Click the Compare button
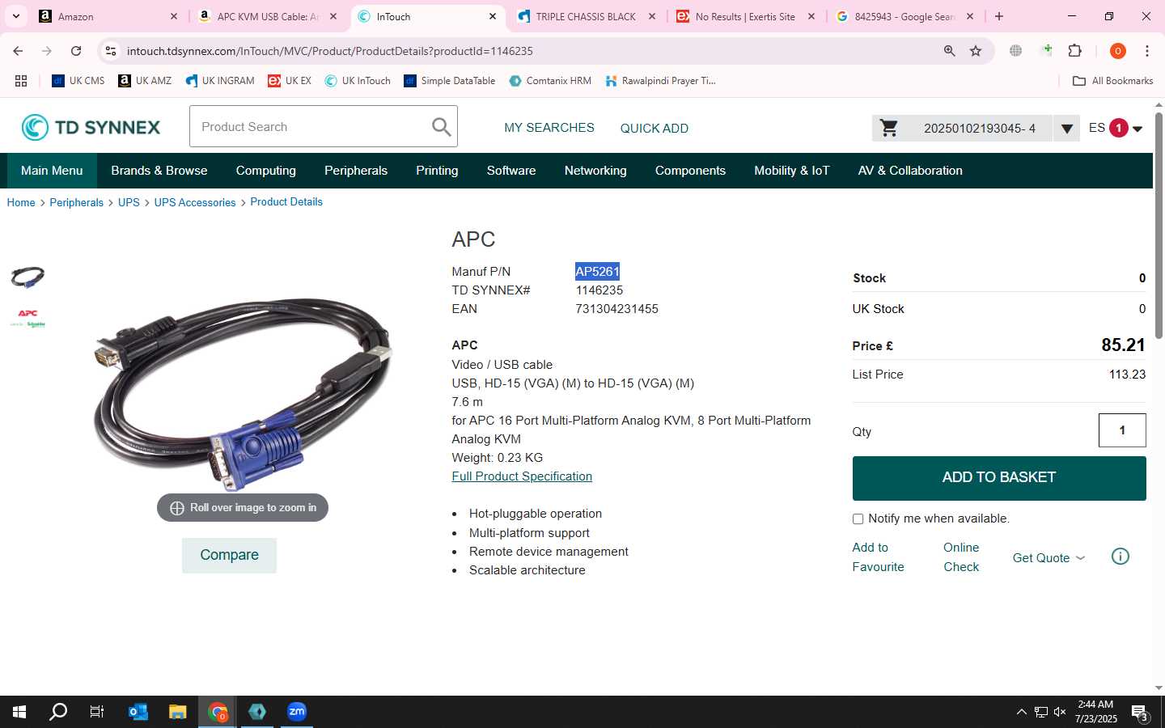 (229, 556)
